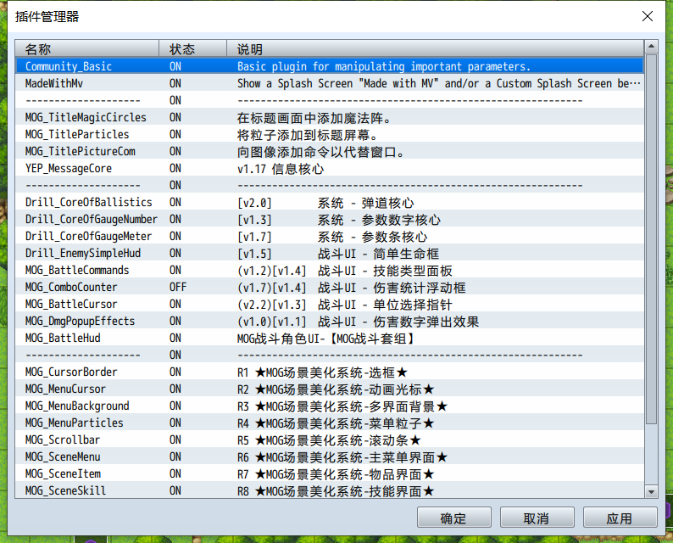Select the MOG_MenuParticles plugin

(330, 423)
